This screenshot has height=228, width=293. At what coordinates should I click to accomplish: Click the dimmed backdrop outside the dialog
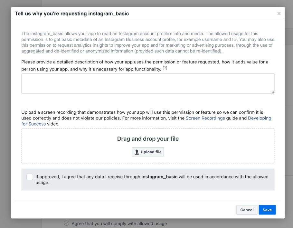[5, 112]
